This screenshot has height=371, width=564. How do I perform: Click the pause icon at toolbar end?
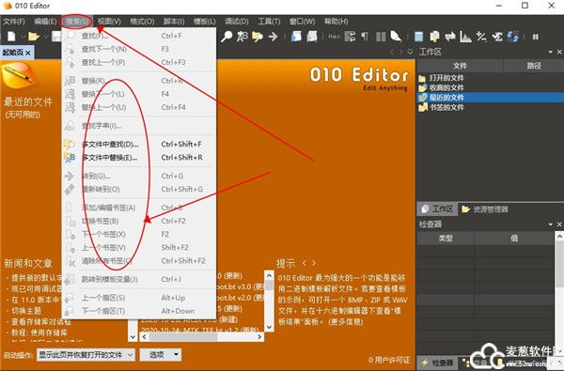[536, 37]
